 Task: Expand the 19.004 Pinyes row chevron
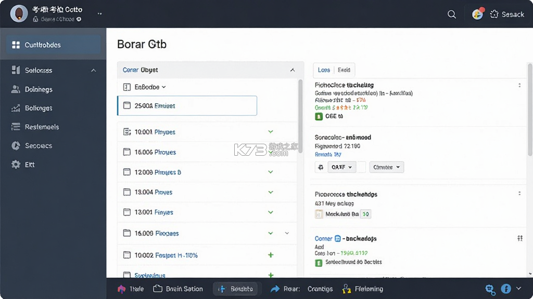pos(271,192)
